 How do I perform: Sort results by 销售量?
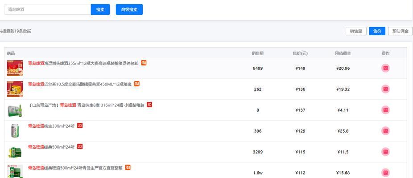(x=356, y=31)
